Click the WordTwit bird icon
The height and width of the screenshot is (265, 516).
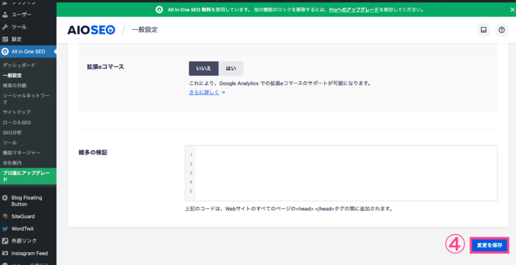pyautogui.click(x=5, y=229)
